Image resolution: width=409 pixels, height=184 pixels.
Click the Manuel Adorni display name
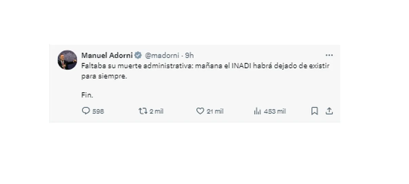pyautogui.click(x=107, y=56)
